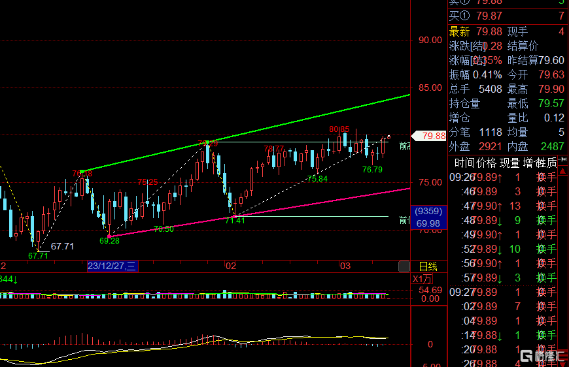Click the 76.18 high annotation

click(x=82, y=174)
